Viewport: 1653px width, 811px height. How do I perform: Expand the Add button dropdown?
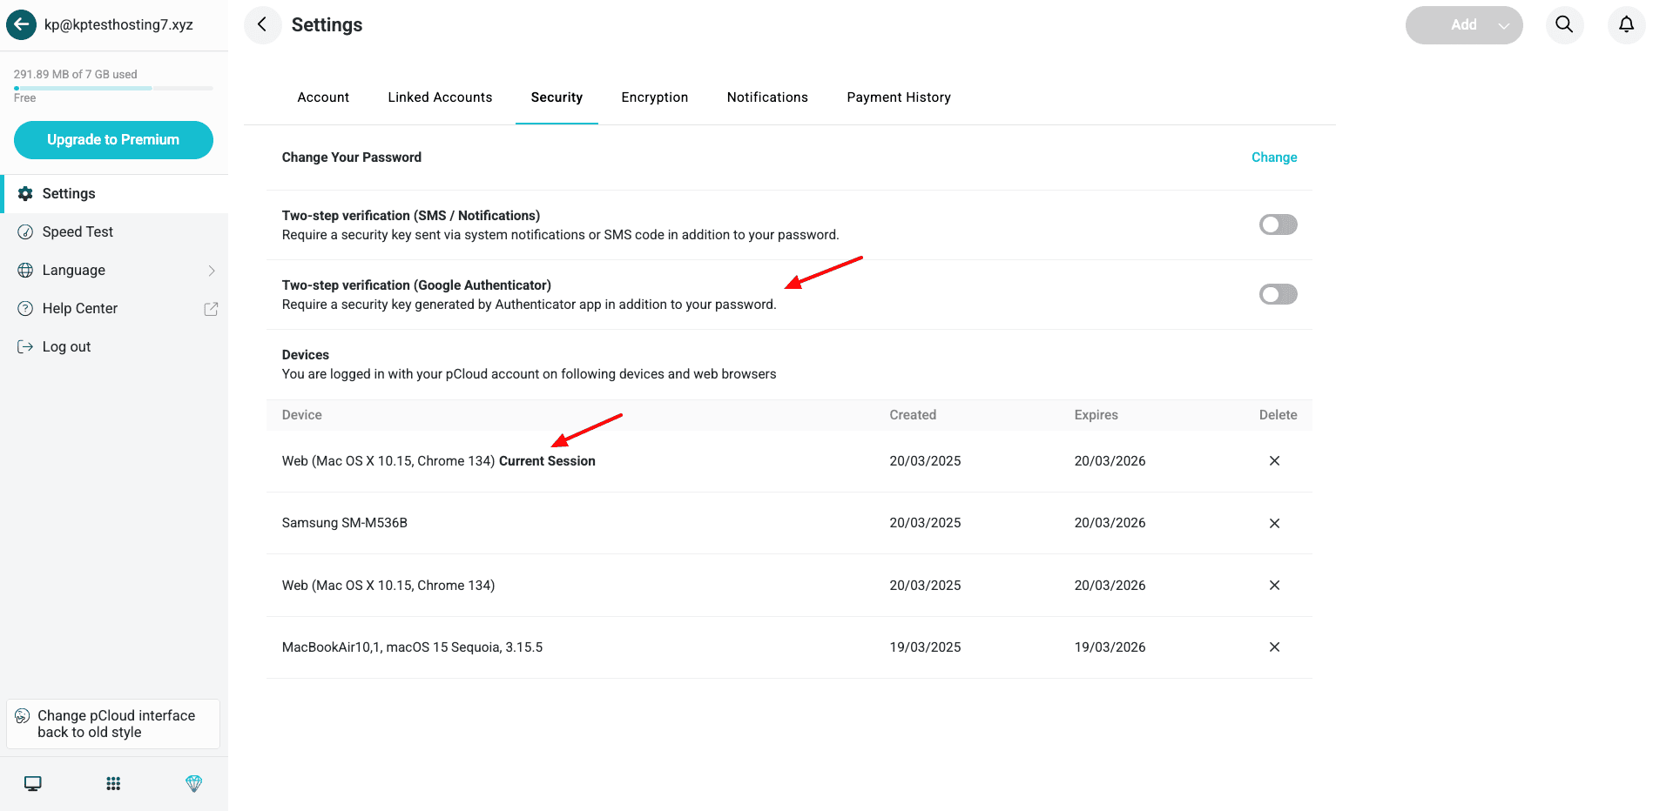click(1503, 25)
